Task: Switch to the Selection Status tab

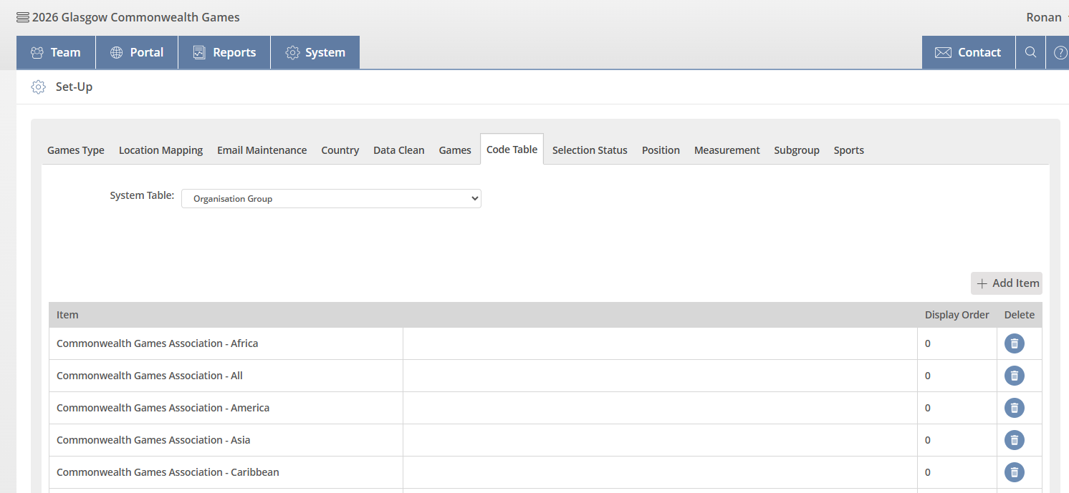Action: pos(590,150)
